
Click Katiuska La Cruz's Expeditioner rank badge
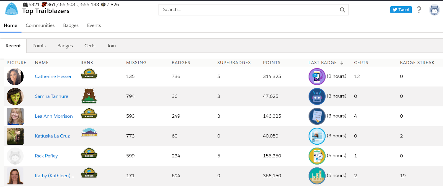pos(89,132)
